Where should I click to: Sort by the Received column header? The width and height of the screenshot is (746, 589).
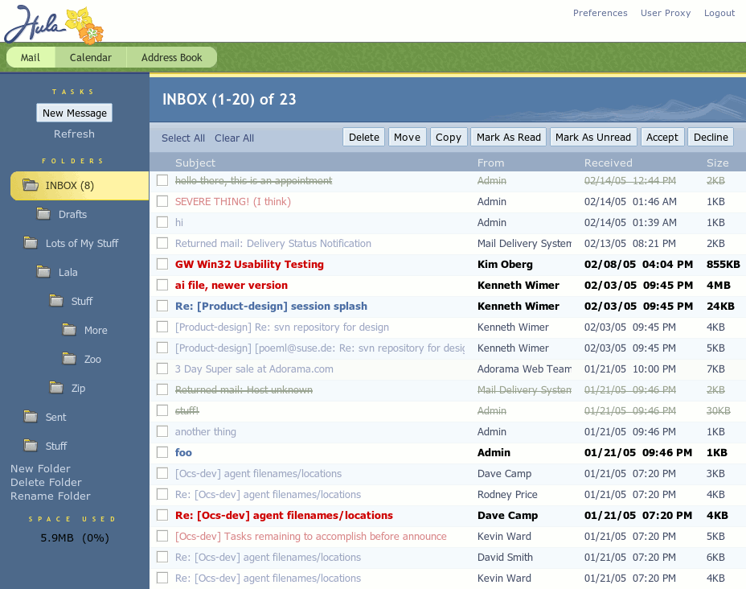click(608, 163)
